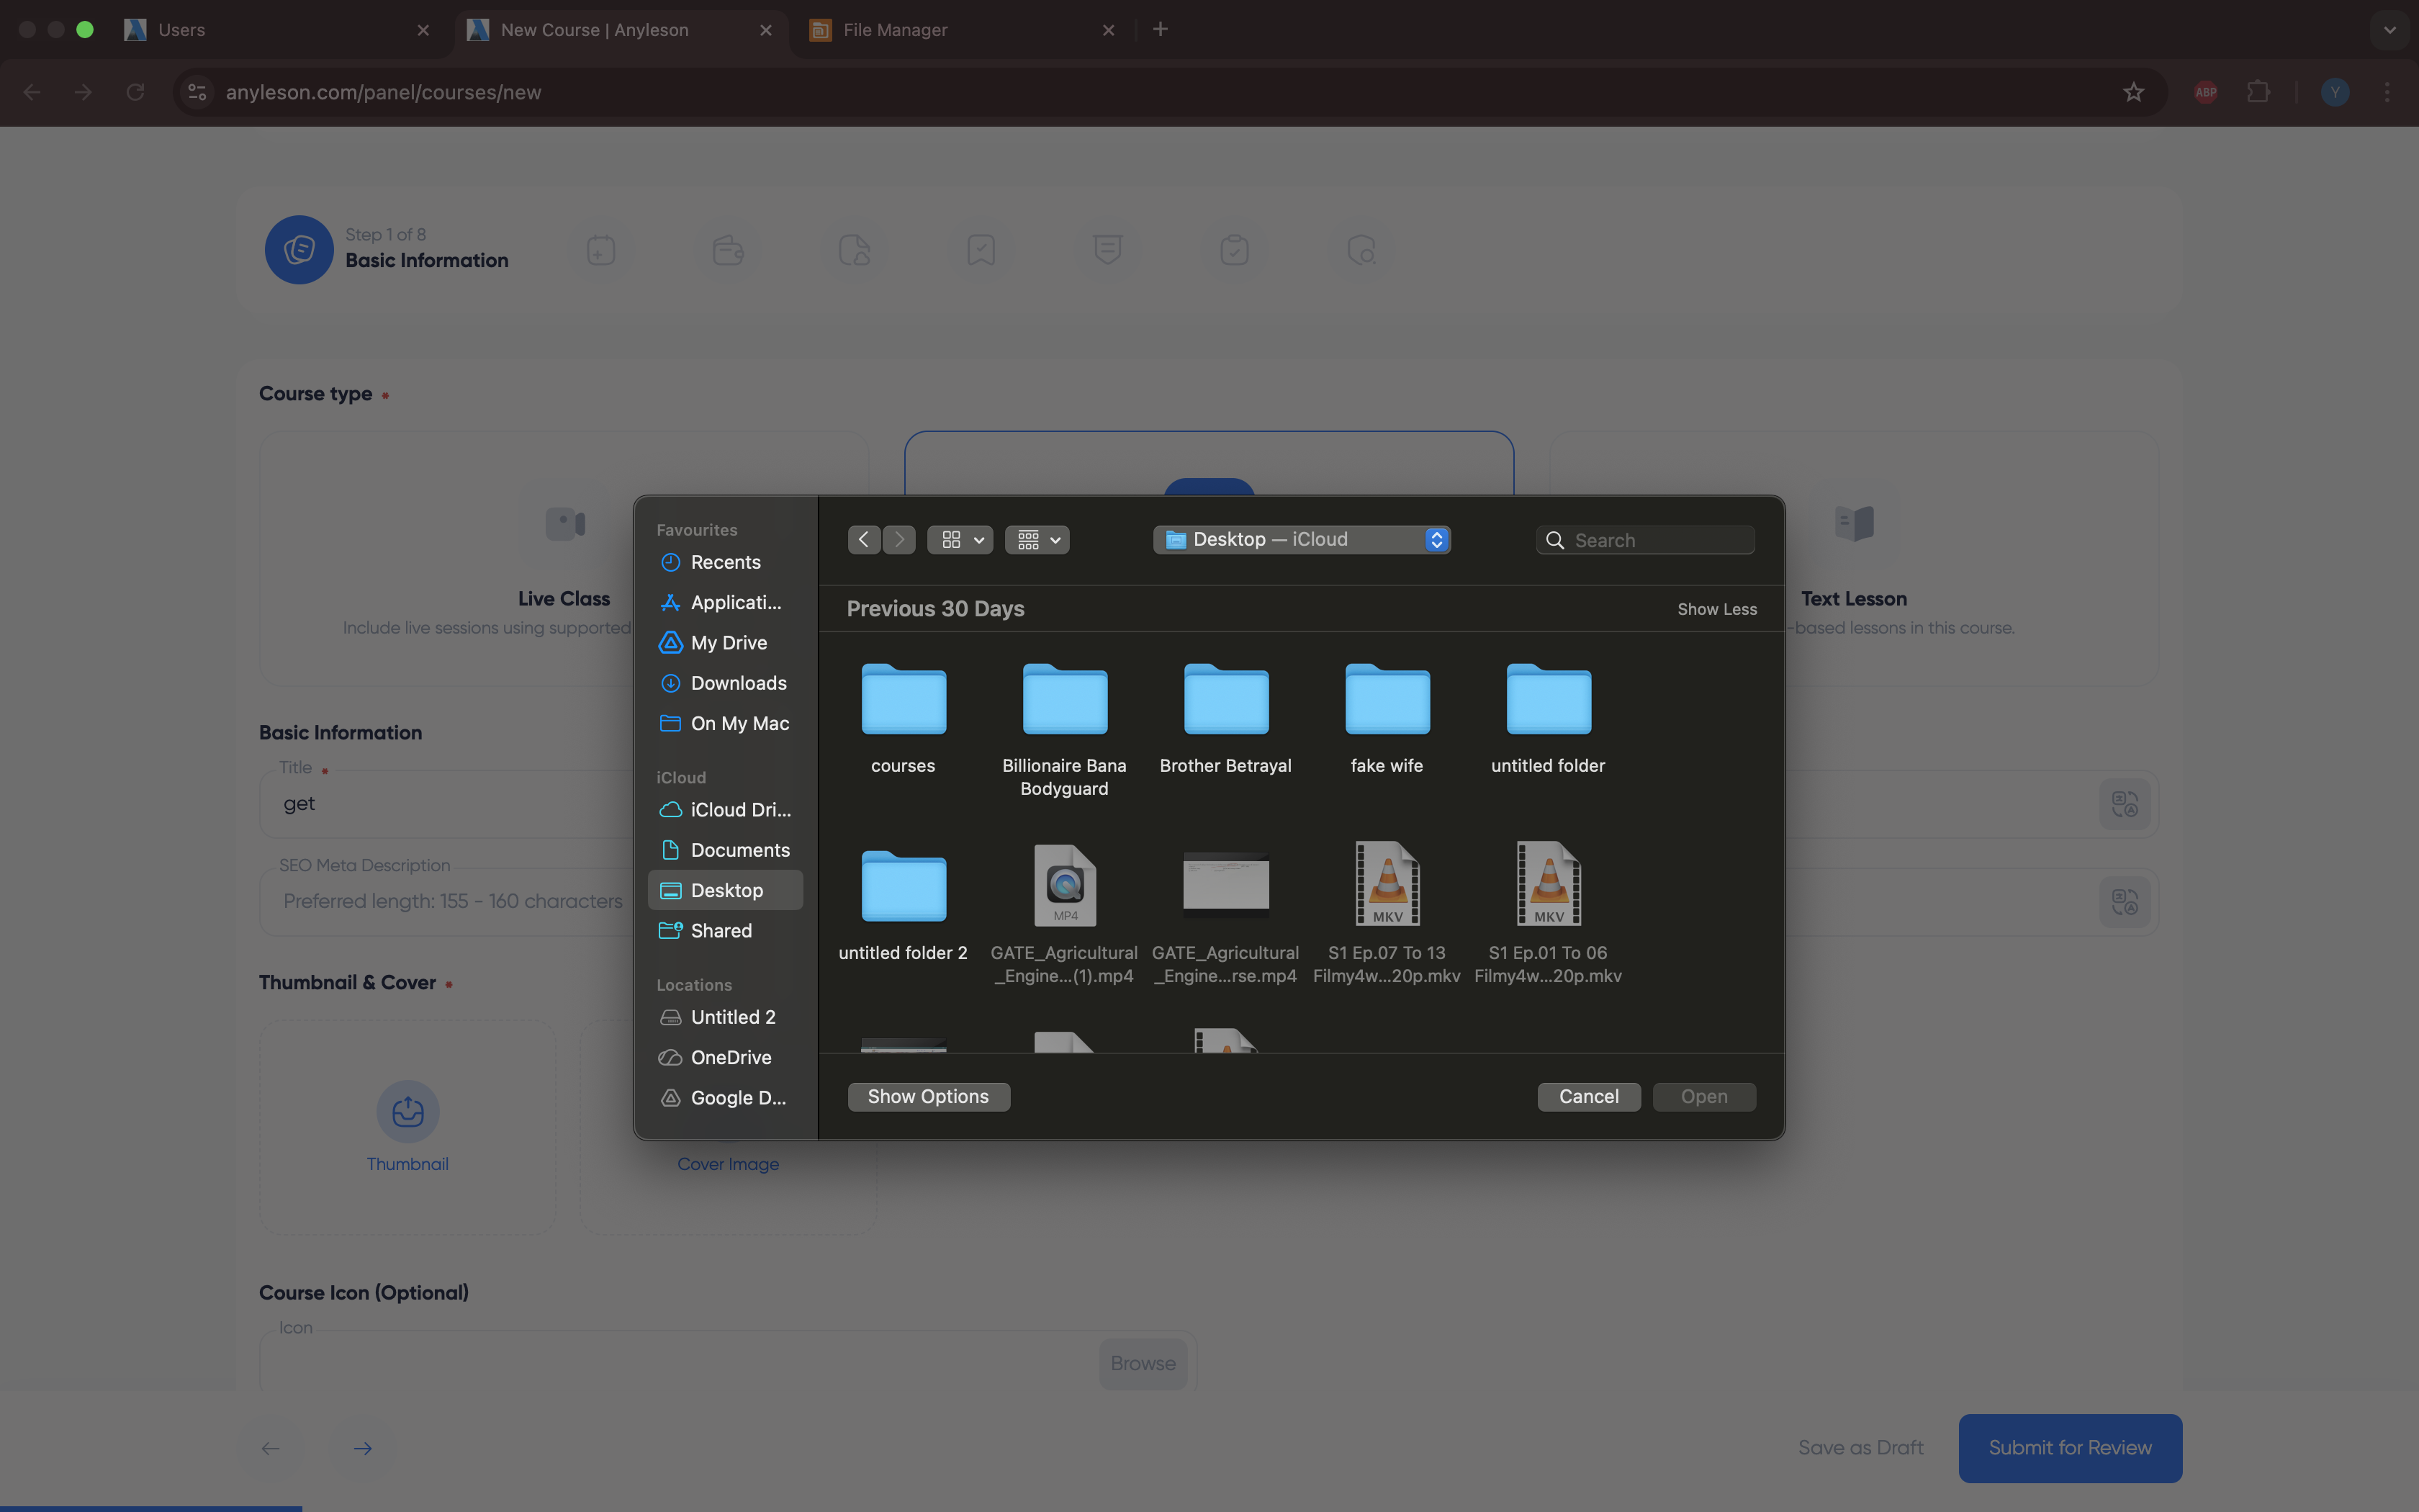Select Google Drive location in sidebar

tap(736, 1098)
